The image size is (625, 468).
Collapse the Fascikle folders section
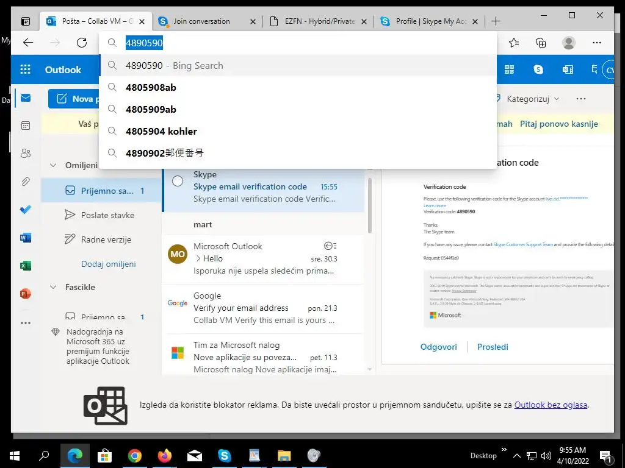[x=53, y=287]
